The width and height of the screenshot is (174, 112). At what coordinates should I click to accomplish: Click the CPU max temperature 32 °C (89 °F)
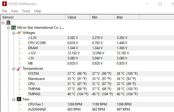point(126,84)
